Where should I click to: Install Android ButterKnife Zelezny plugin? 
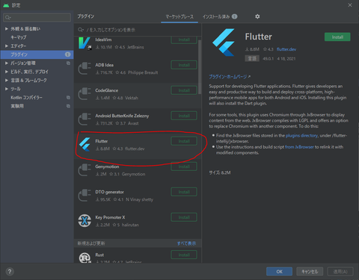tap(184, 116)
